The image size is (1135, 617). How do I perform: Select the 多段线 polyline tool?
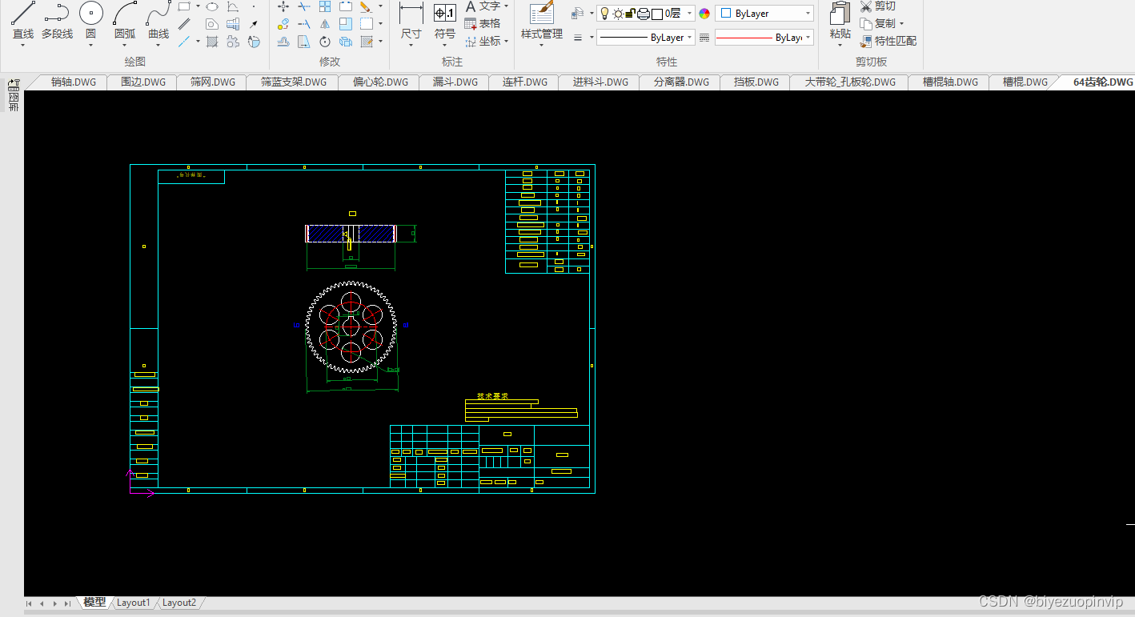pyautogui.click(x=57, y=19)
